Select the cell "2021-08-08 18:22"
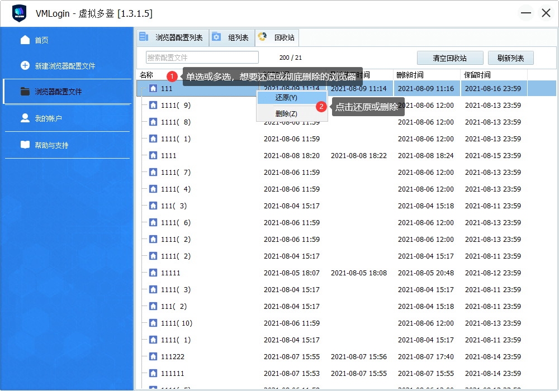Screen dimensions: 559x391 point(359,155)
